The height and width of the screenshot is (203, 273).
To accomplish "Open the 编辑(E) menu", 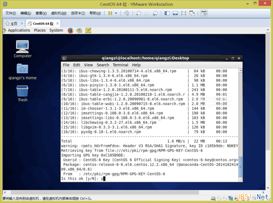I will tap(26, 13).
